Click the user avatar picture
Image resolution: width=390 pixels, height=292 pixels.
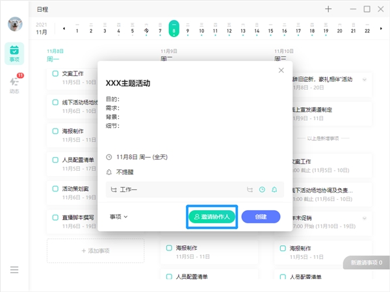[15, 24]
